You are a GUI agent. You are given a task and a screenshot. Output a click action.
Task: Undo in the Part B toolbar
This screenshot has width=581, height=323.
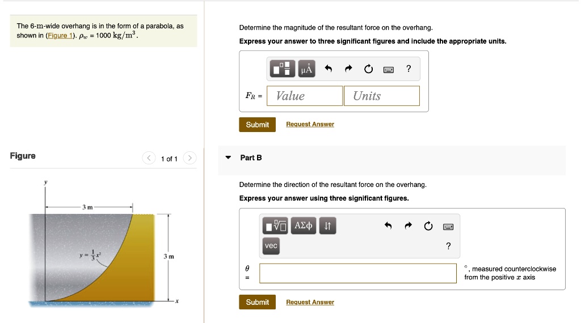(388, 226)
